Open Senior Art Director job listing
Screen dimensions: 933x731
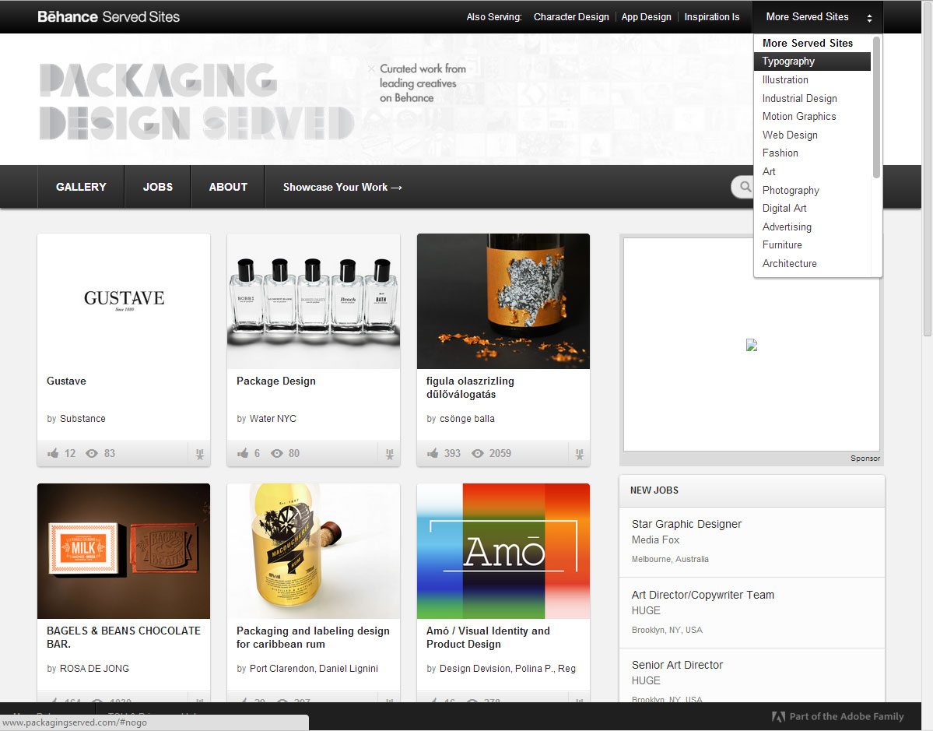click(x=677, y=665)
